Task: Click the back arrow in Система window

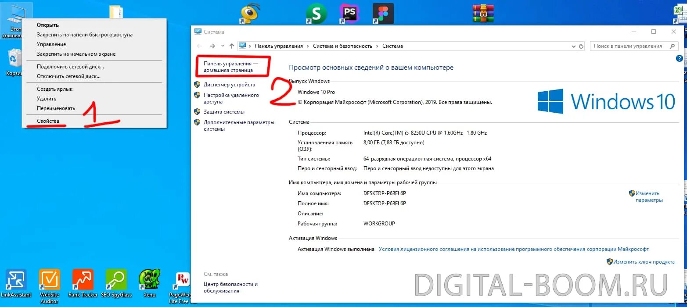Action: click(199, 46)
